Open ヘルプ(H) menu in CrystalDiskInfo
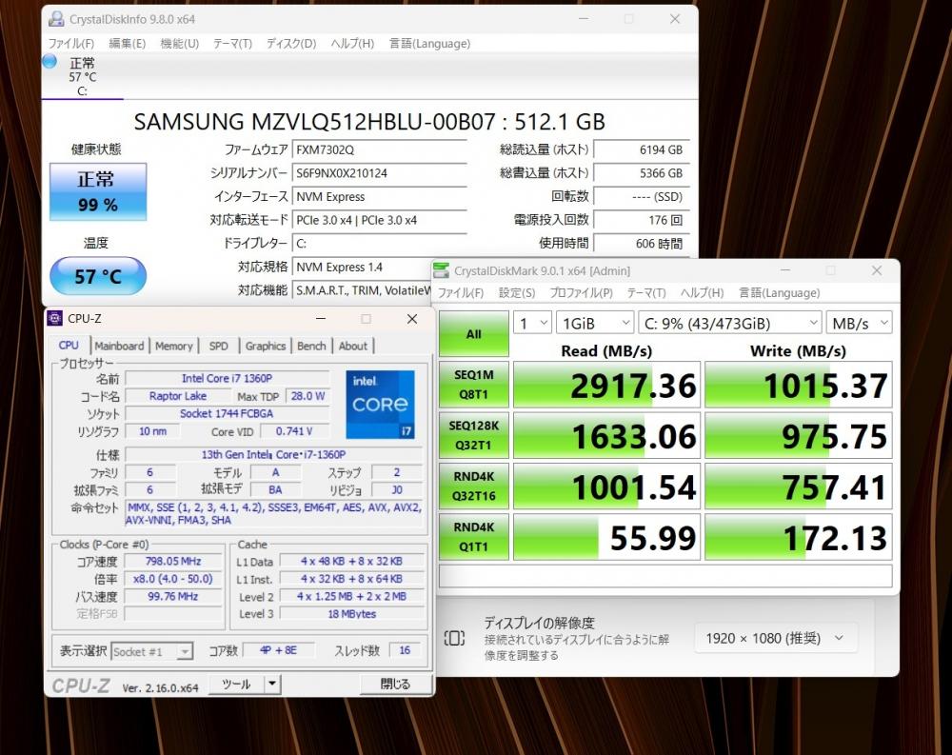The width and height of the screenshot is (952, 755). 352,43
